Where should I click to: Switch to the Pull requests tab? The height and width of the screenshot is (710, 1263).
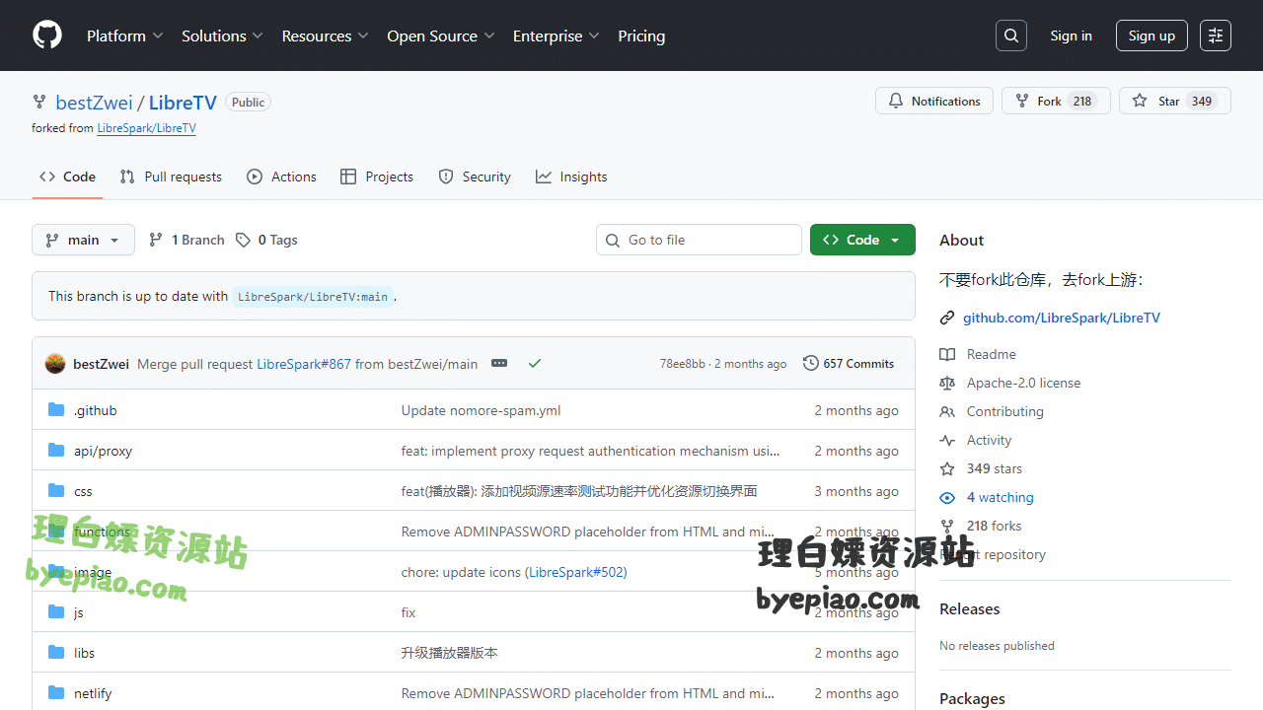(x=171, y=177)
